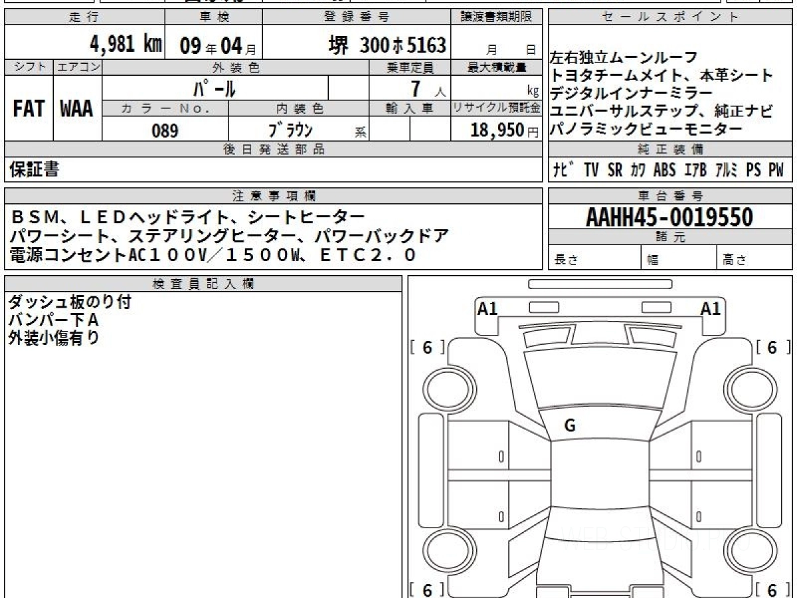Select sales point 左右独立ムーンルーフ
Image resolution: width=797 pixels, height=598 pixels.
coord(624,58)
